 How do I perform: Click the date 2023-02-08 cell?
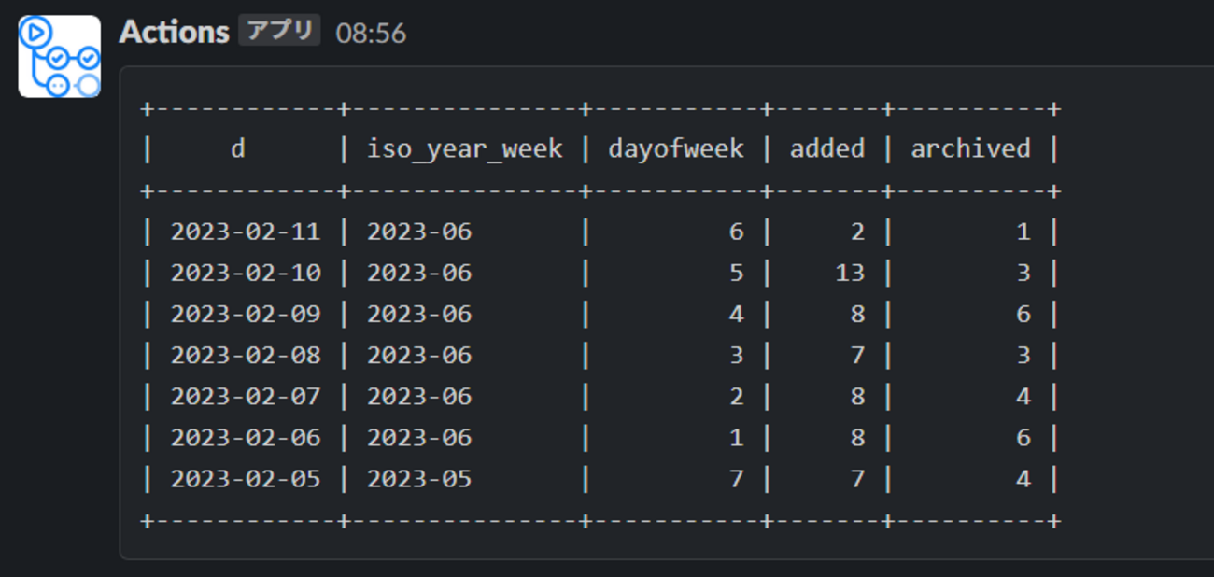tap(245, 355)
